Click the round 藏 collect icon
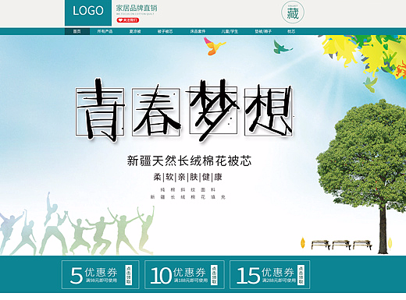This screenshot has height=300, width=406. coord(293,12)
